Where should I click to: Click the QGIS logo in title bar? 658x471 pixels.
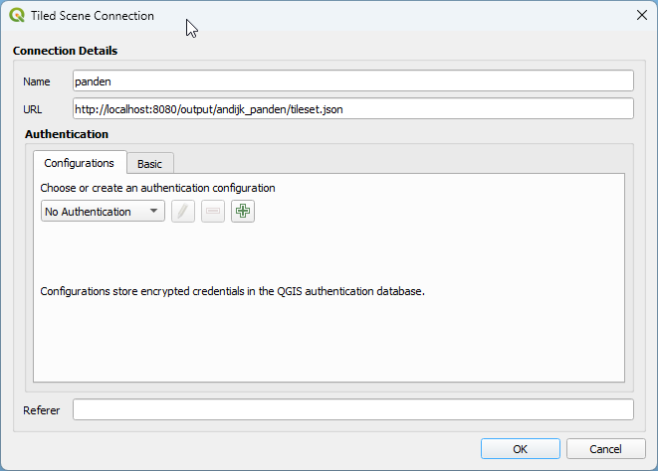pos(17,16)
